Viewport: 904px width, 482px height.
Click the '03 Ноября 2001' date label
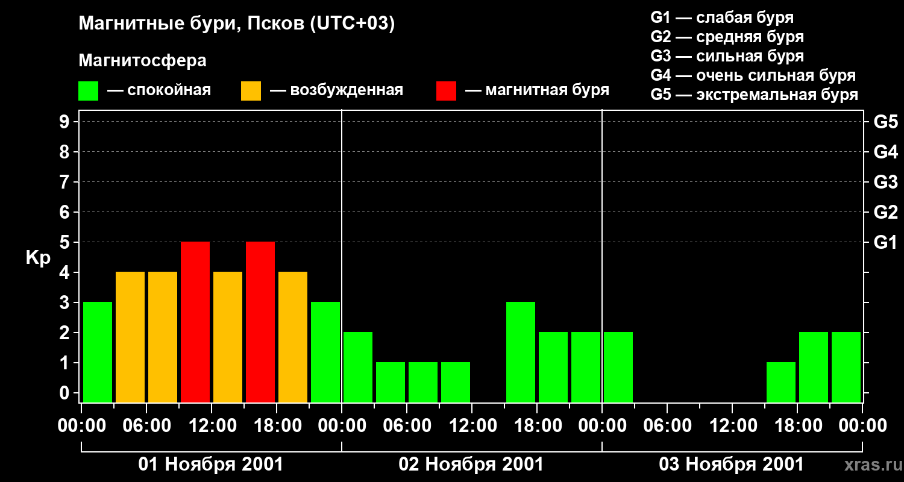point(732,465)
